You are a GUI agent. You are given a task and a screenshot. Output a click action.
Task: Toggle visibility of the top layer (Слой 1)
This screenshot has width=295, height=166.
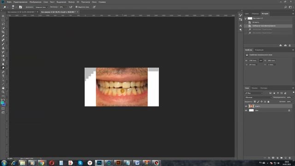[x=246, y=107]
